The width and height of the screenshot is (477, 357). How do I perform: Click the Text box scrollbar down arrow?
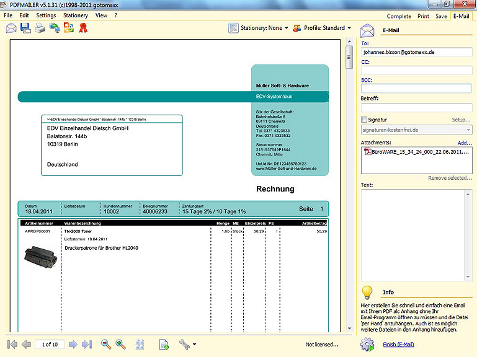(x=468, y=277)
